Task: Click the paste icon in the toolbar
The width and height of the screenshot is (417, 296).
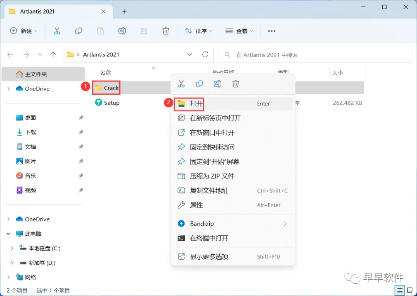Action: [100, 31]
